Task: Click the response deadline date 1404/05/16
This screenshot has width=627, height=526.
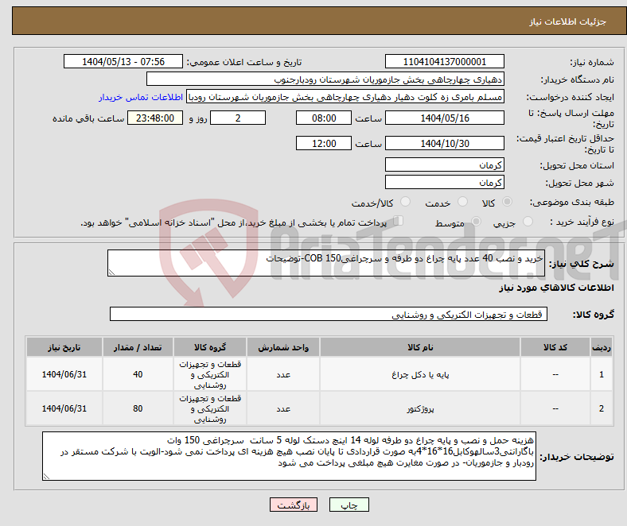Action: pyautogui.click(x=444, y=118)
